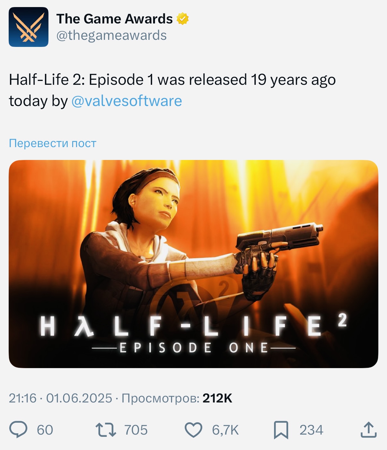
Task: Click the 01.06.2025 post date
Action: 79,398
